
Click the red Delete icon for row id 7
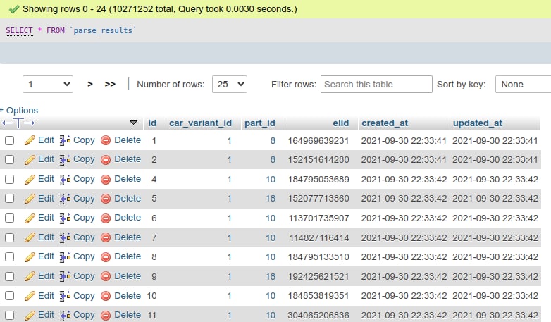[x=106, y=237]
